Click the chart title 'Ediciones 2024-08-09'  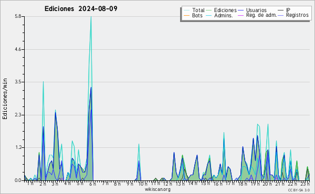[x=81, y=9]
